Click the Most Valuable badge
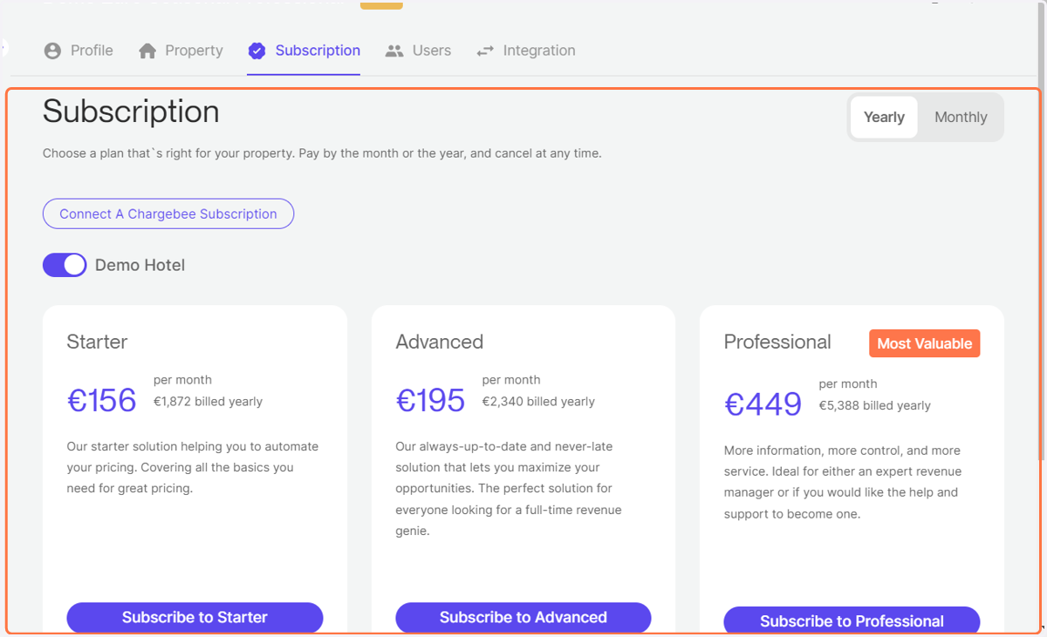The height and width of the screenshot is (637, 1047). 925,343
